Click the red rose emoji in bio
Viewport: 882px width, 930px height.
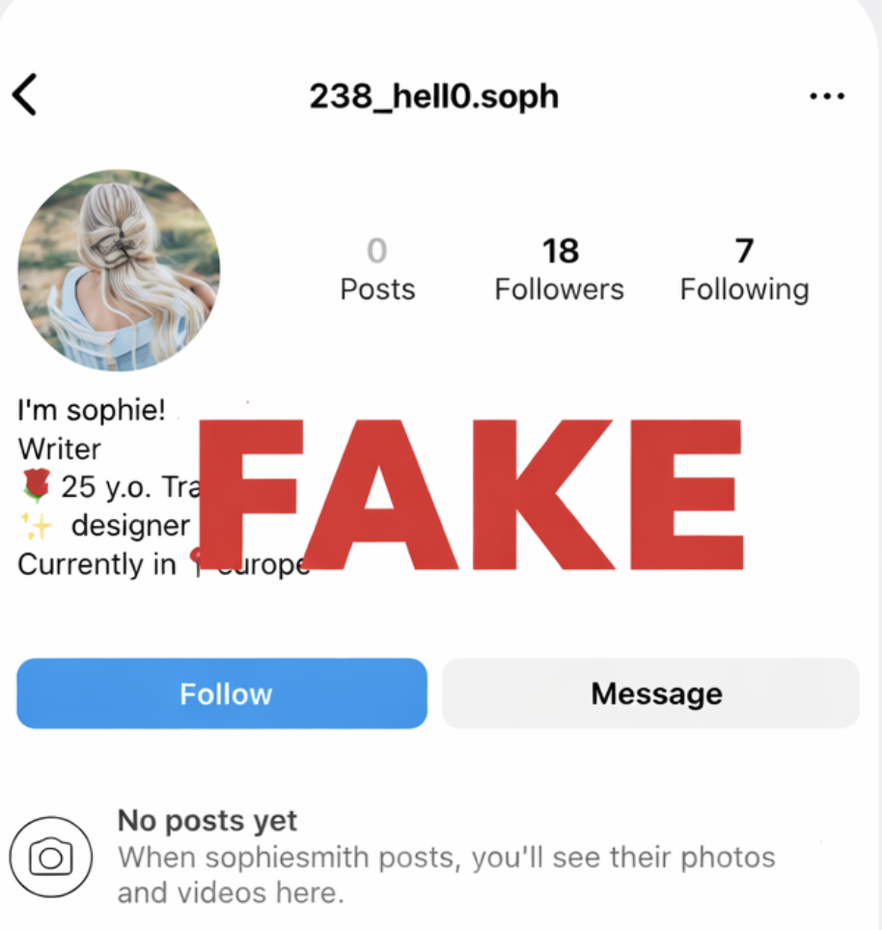37,486
